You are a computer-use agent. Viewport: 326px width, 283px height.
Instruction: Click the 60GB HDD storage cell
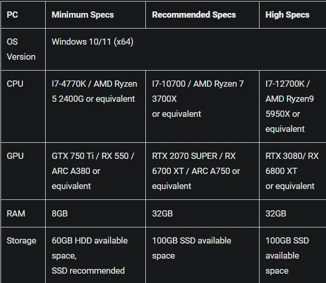click(96, 255)
